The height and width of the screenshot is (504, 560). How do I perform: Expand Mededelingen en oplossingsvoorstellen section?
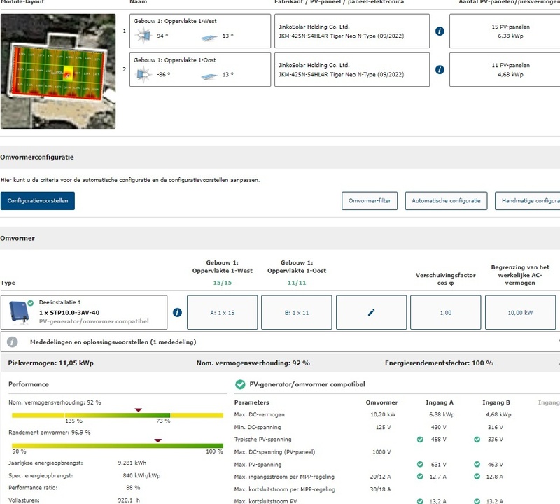point(281,342)
